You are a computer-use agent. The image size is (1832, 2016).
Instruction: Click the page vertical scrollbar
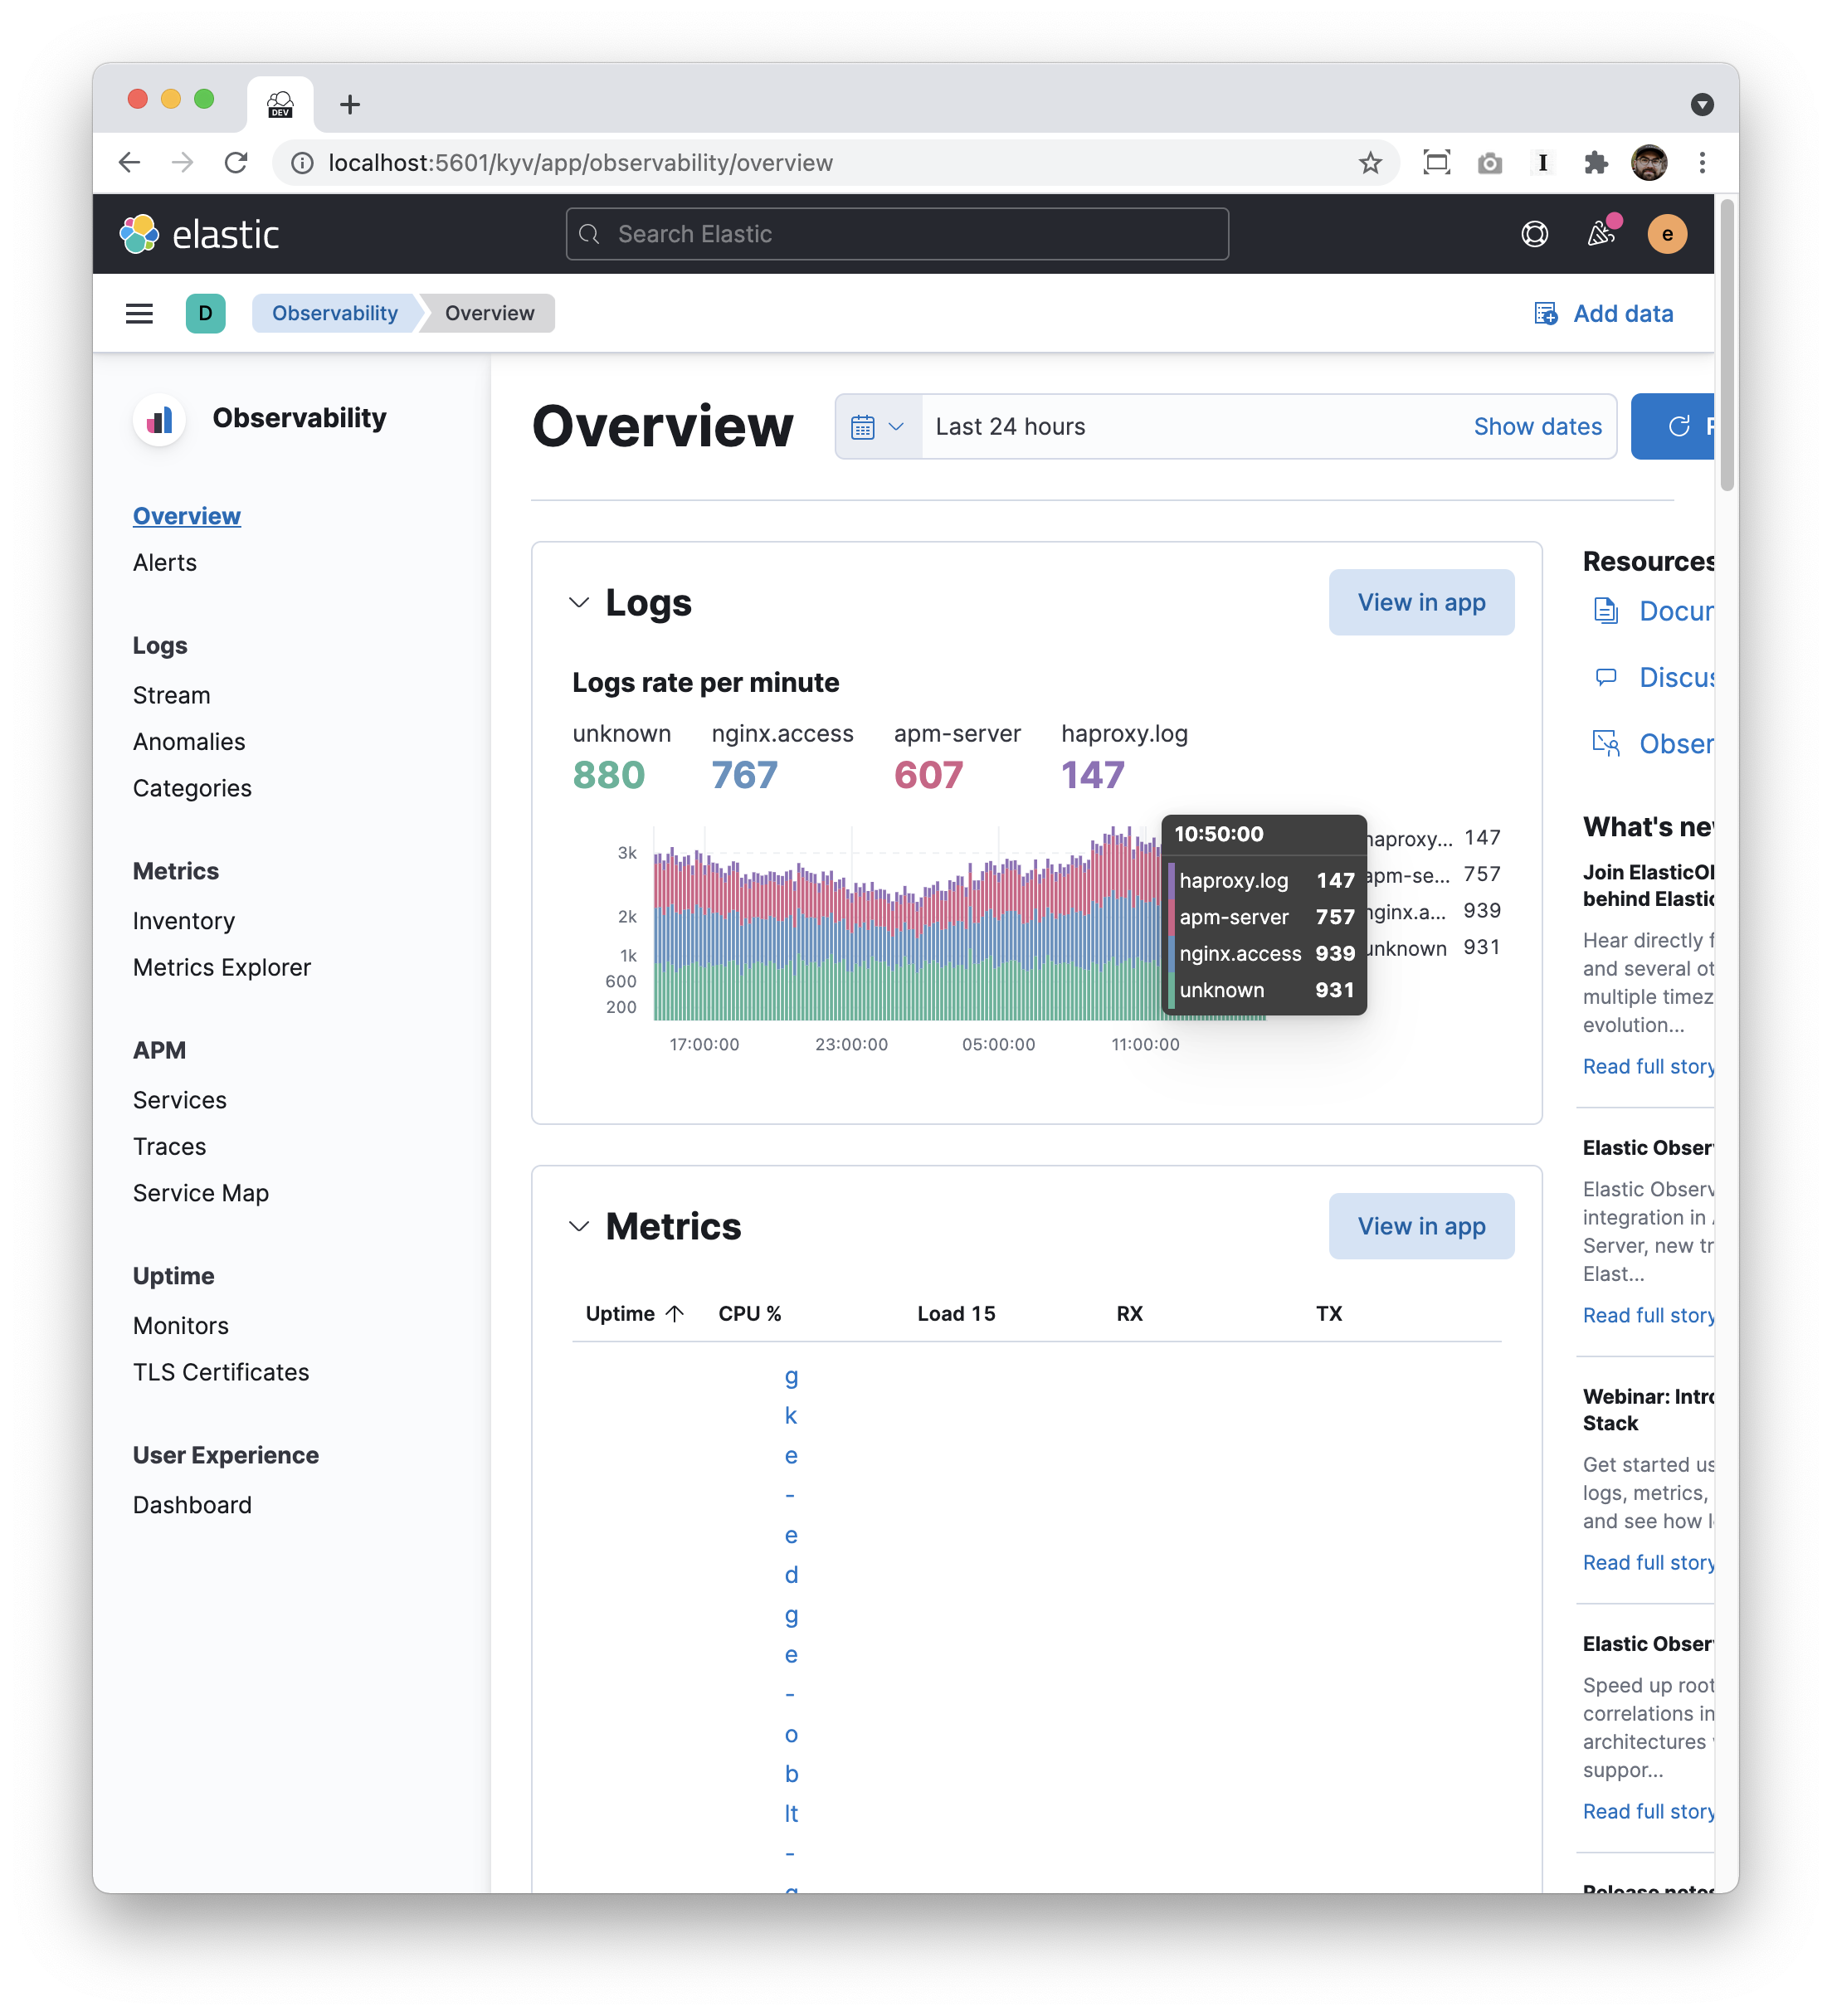(1726, 346)
